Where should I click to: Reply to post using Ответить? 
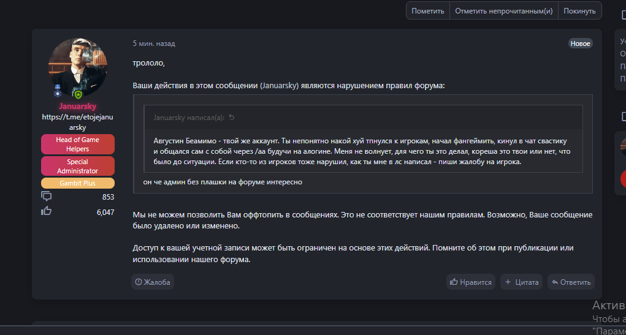pos(571,282)
